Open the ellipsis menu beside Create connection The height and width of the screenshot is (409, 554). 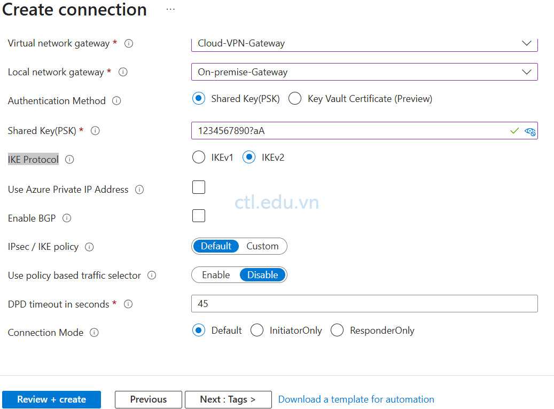[x=170, y=10]
